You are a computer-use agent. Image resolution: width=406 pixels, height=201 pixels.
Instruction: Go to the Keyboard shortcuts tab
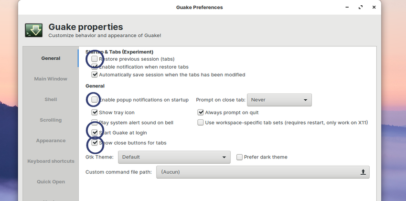click(51, 161)
